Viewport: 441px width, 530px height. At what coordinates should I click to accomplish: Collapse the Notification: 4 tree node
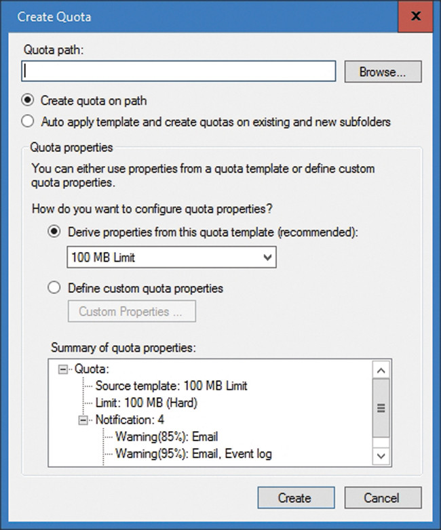pos(84,420)
